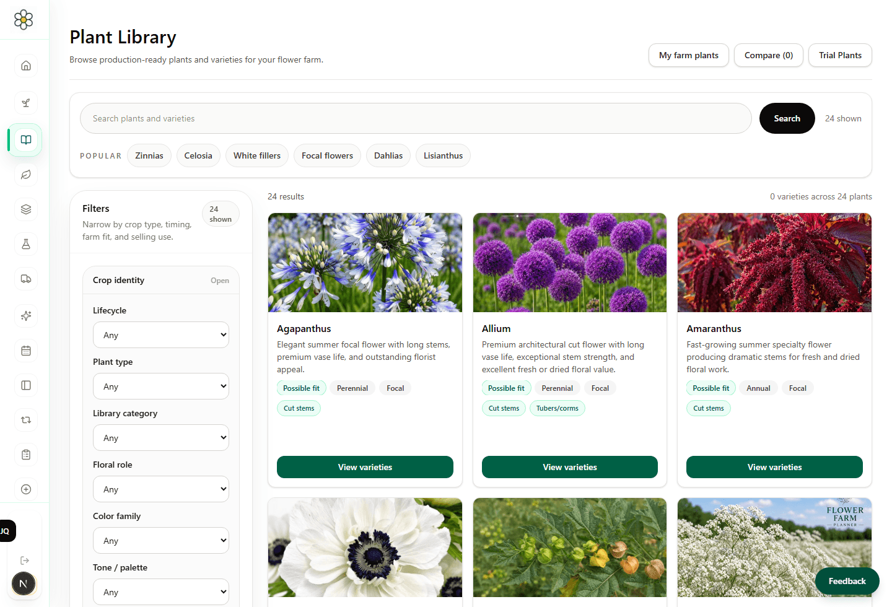Open the repeat arrows sidebar icon
Viewport: 892px width, 607px height.
[26, 420]
